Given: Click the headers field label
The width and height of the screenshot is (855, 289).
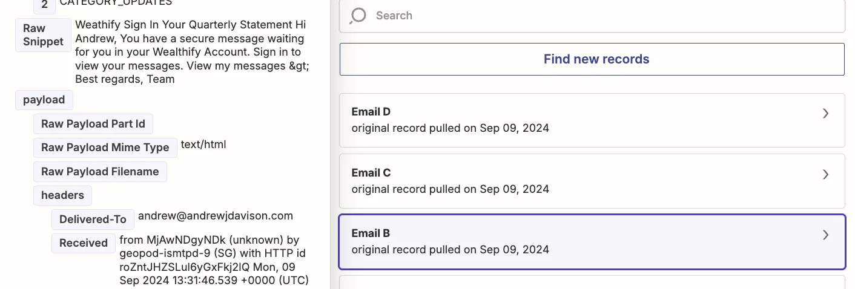Looking at the screenshot, I should click(x=62, y=195).
